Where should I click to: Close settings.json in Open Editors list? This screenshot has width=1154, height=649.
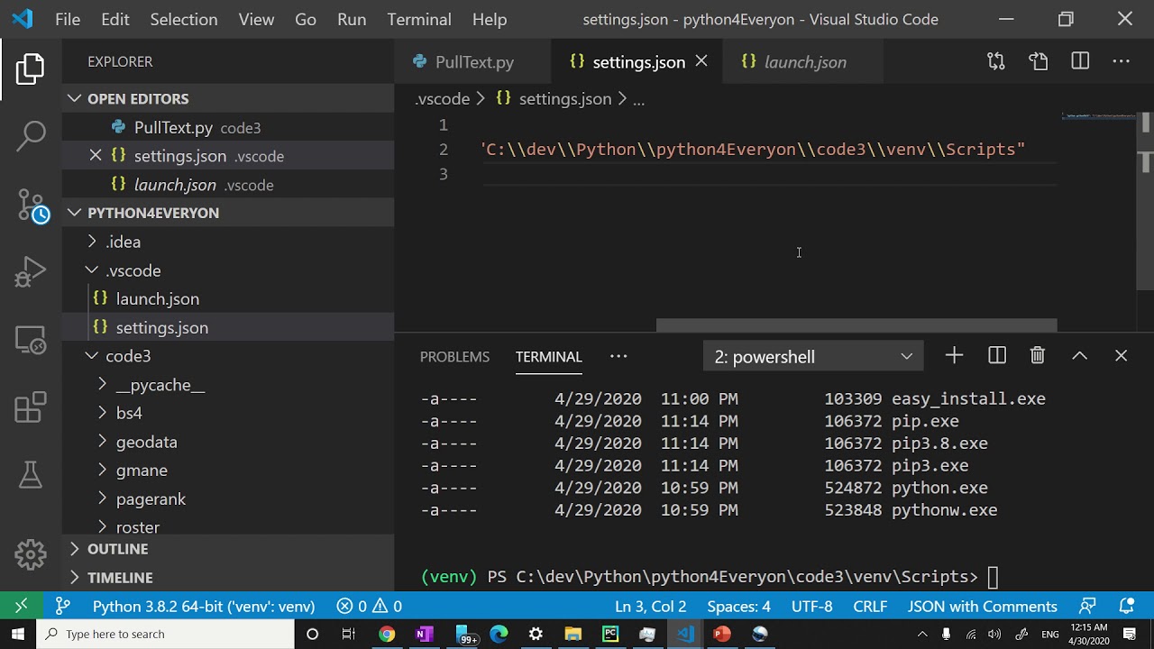click(96, 155)
